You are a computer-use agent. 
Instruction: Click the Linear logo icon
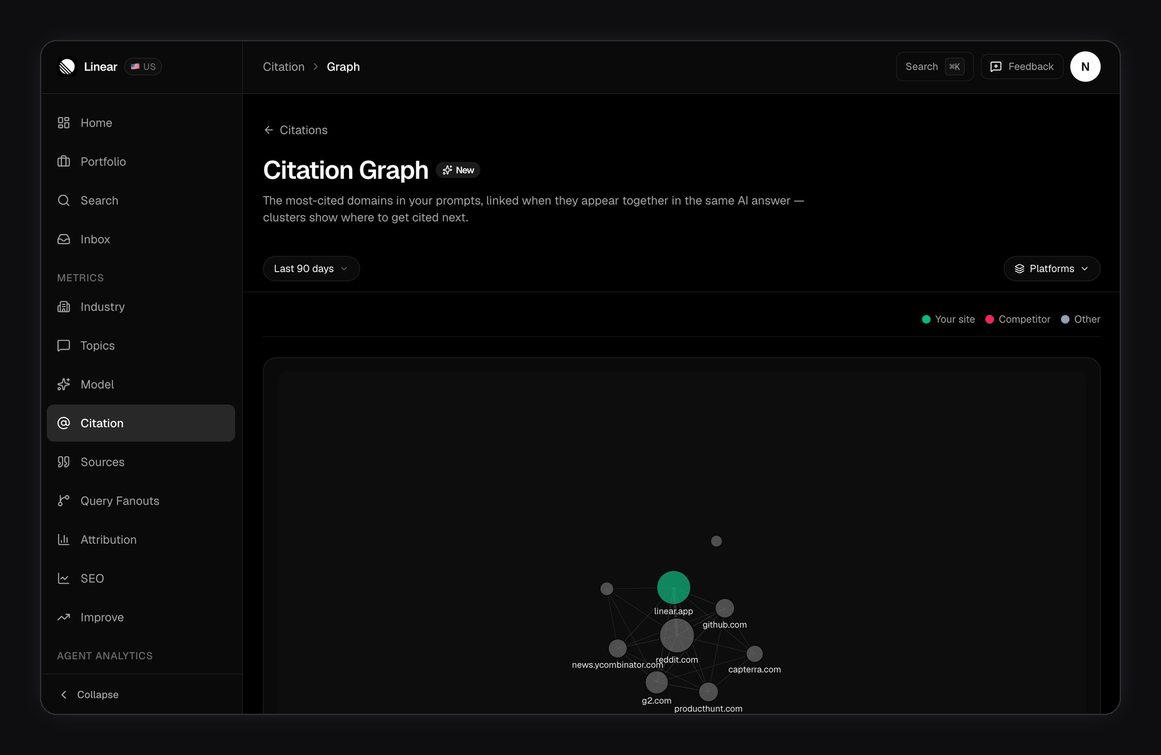tap(67, 67)
